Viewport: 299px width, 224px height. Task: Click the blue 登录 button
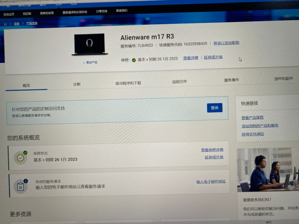pos(214,108)
